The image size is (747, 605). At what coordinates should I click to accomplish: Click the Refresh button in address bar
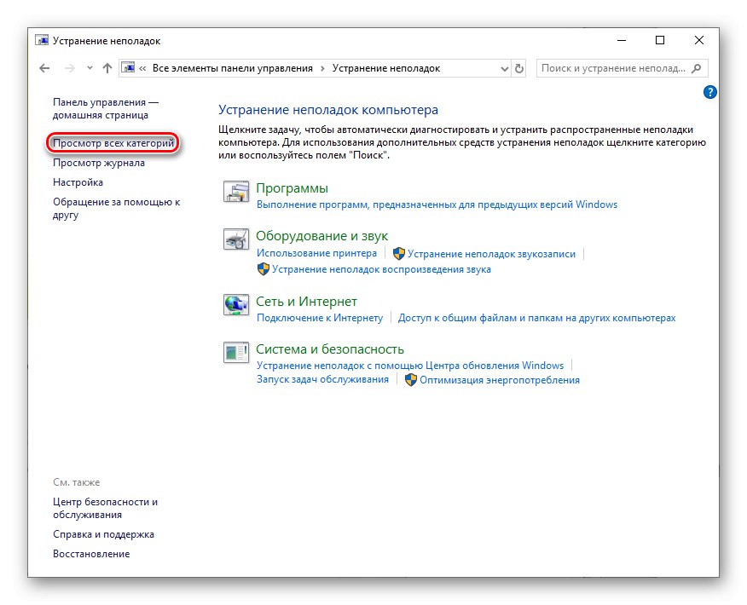click(519, 68)
